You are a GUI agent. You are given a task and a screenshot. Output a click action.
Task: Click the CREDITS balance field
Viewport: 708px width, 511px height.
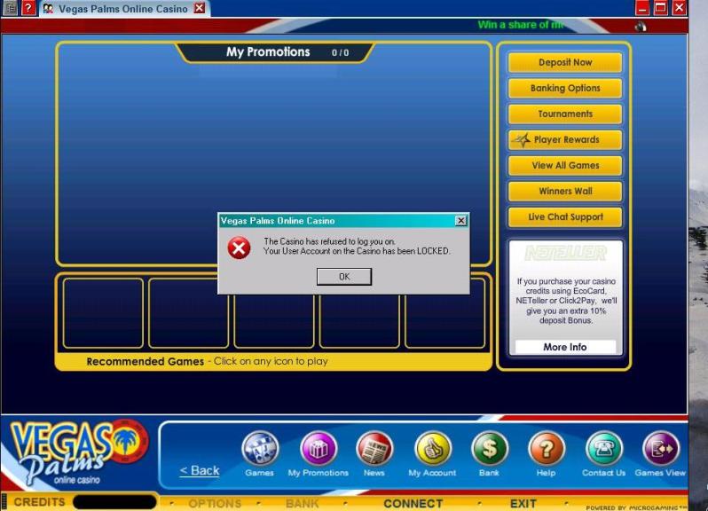pos(114,502)
